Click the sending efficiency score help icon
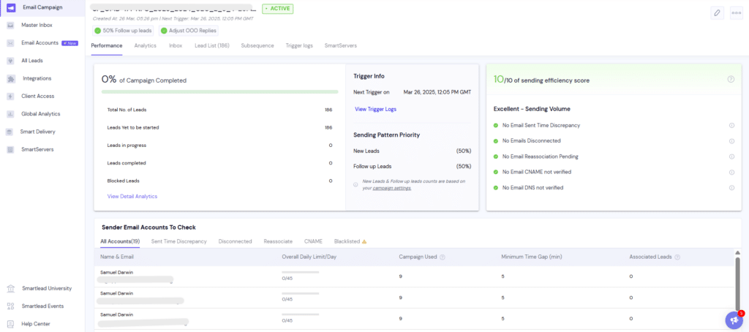This screenshot has height=332, width=749. (x=731, y=79)
